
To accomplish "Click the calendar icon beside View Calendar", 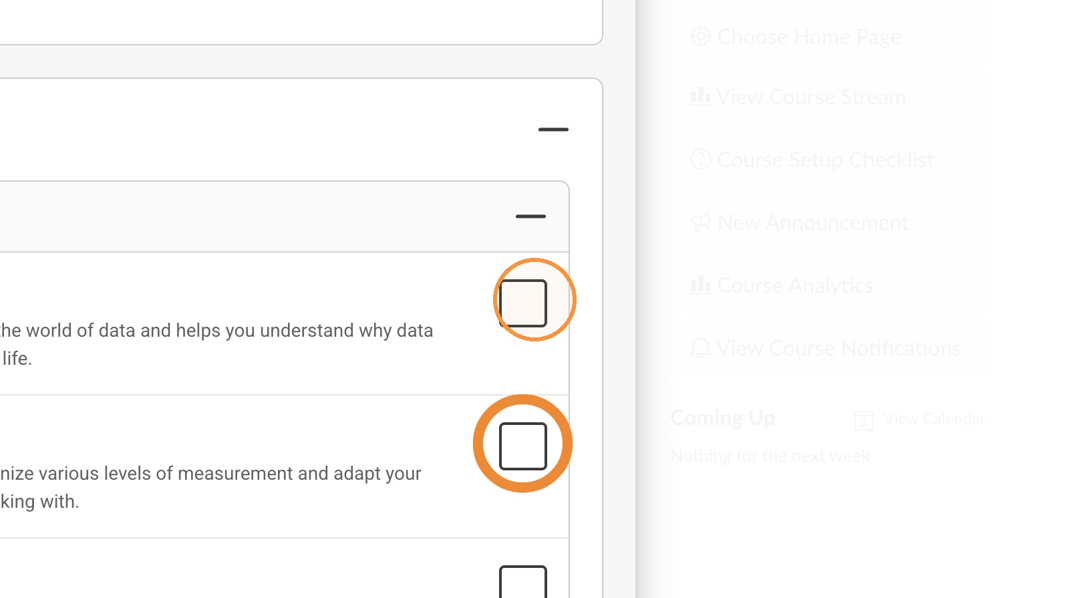I will pos(863,420).
